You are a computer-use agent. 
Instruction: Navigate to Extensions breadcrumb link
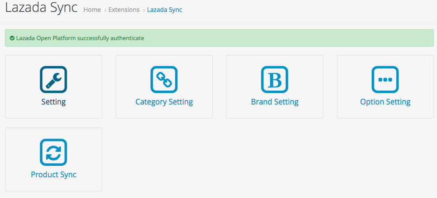click(124, 10)
